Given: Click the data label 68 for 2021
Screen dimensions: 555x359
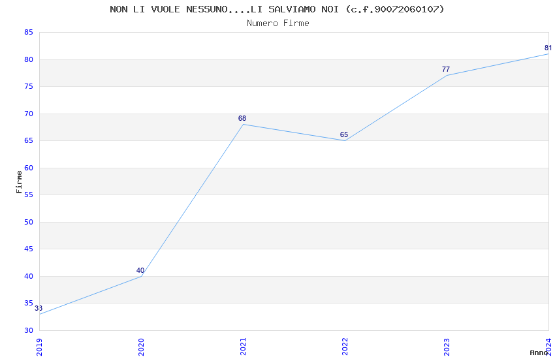Looking at the screenshot, I should tap(242, 119).
